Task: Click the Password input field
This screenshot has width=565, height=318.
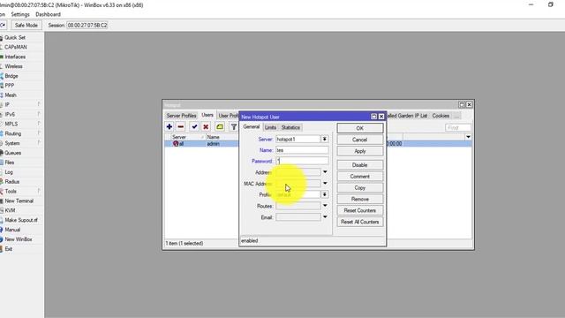Action: tap(302, 161)
